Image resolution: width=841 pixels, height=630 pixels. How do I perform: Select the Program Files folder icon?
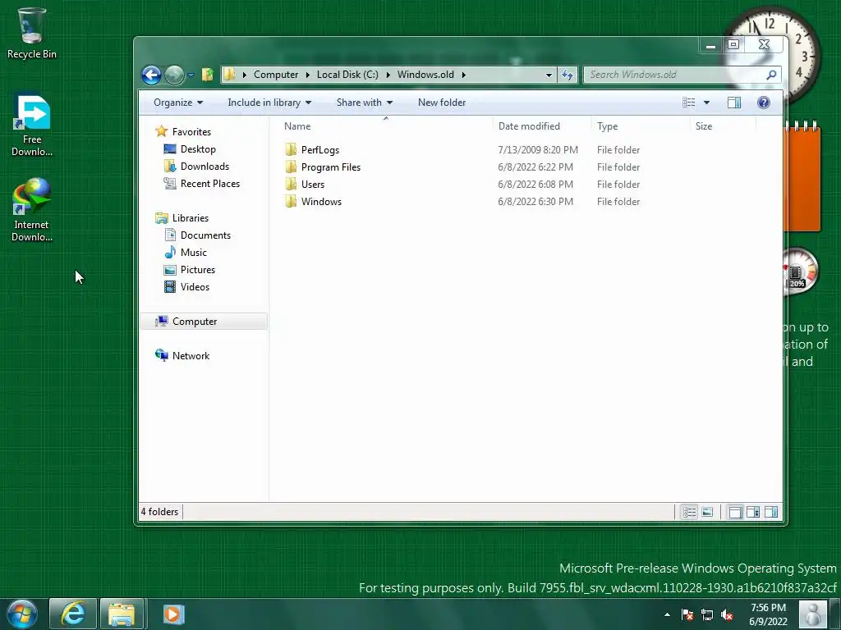[291, 167]
